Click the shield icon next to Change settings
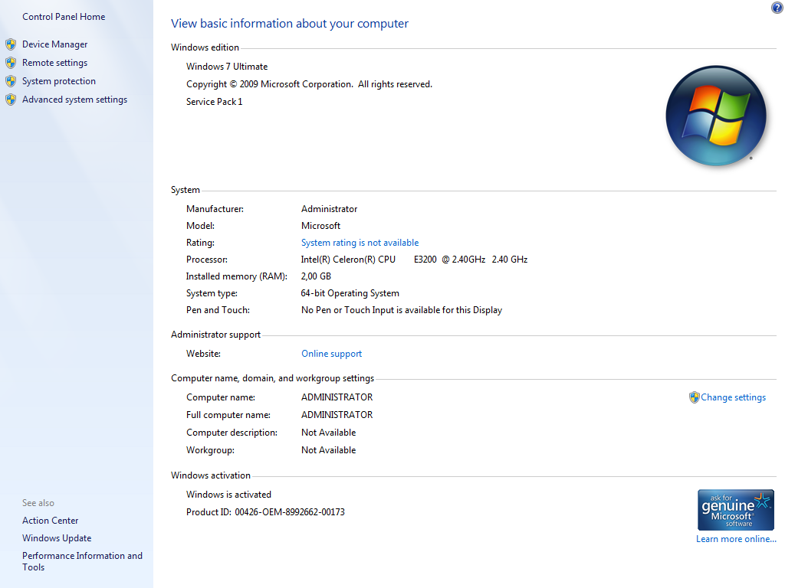 click(694, 397)
